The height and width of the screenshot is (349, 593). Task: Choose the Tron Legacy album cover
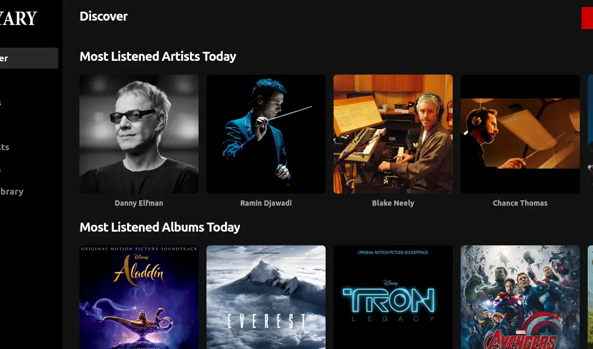tap(393, 297)
